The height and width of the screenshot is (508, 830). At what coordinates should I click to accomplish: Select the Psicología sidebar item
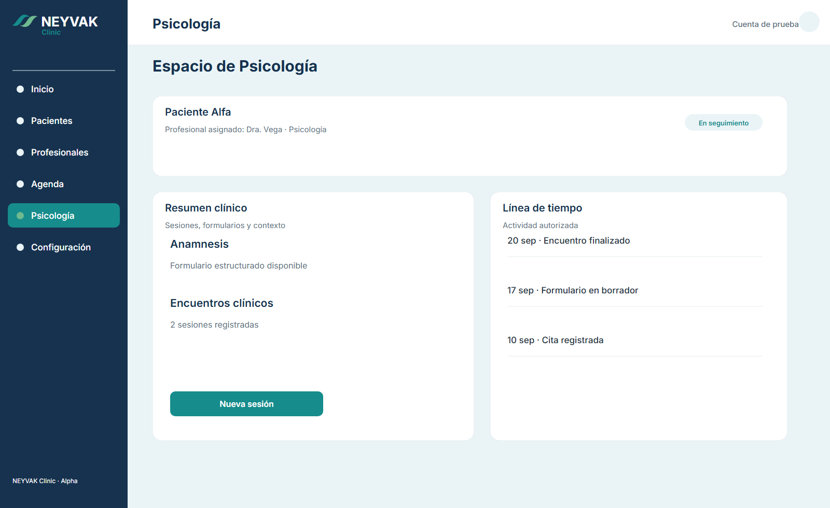[64, 216]
